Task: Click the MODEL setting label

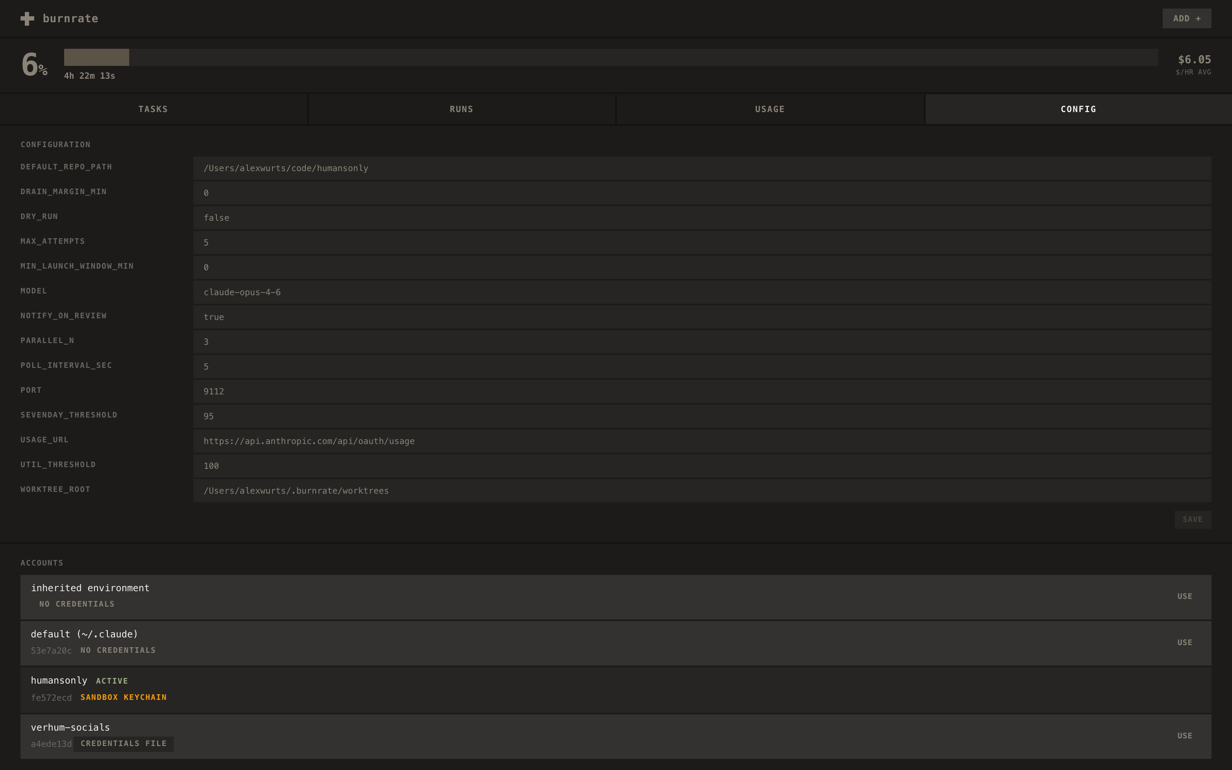Action: (x=34, y=291)
